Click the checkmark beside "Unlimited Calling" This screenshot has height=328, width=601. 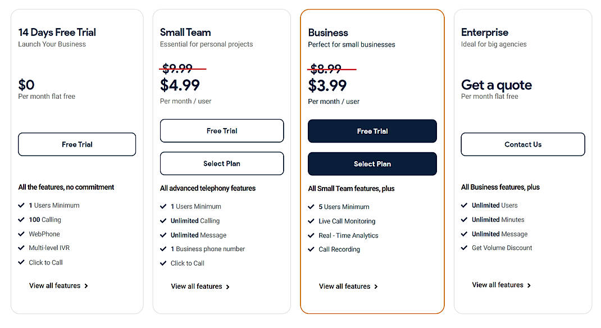(x=163, y=220)
